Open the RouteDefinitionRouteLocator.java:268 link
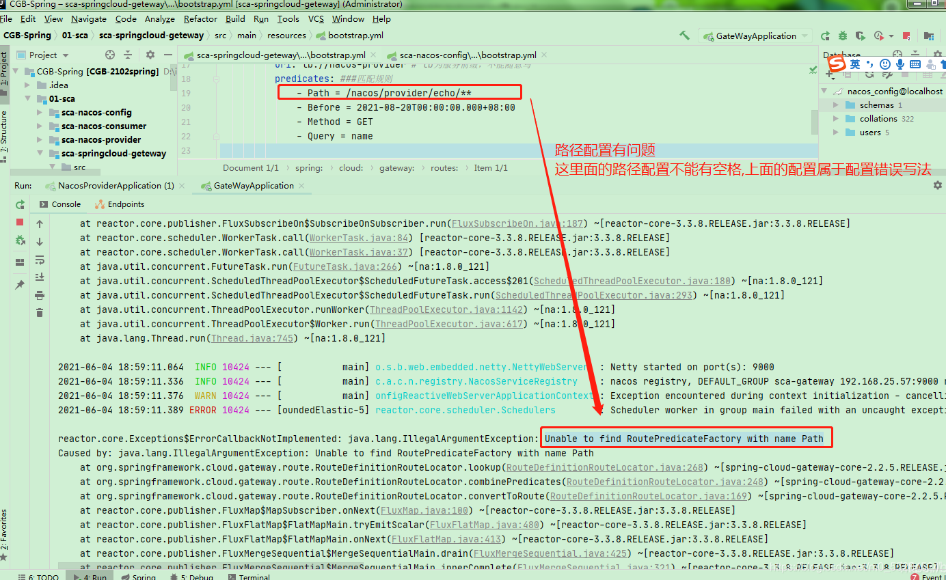946x580 pixels. pos(605,467)
